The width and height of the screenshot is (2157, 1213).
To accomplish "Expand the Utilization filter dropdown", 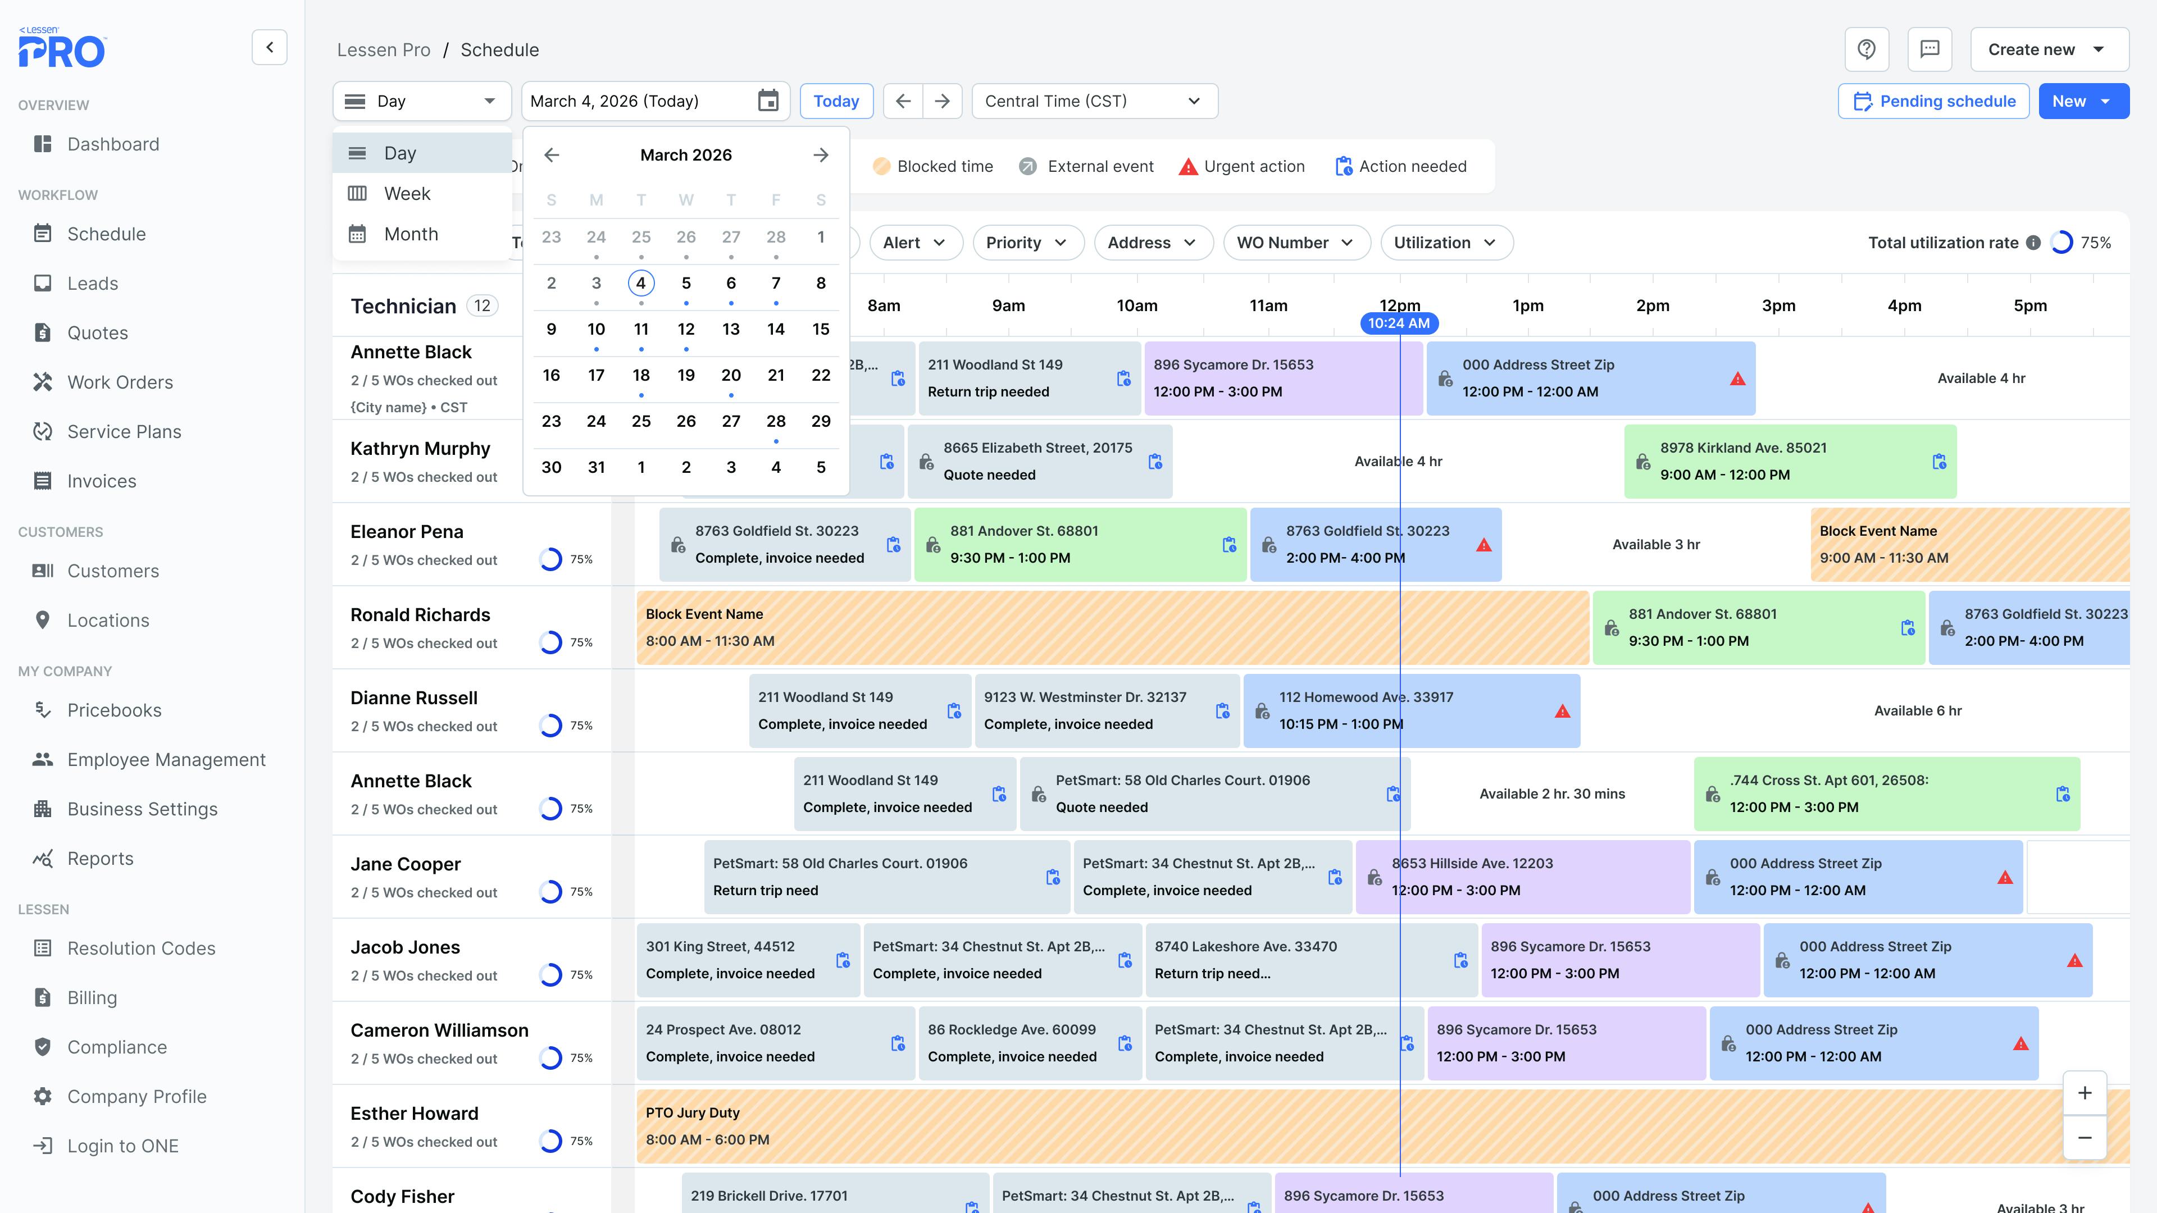I will (x=1446, y=243).
